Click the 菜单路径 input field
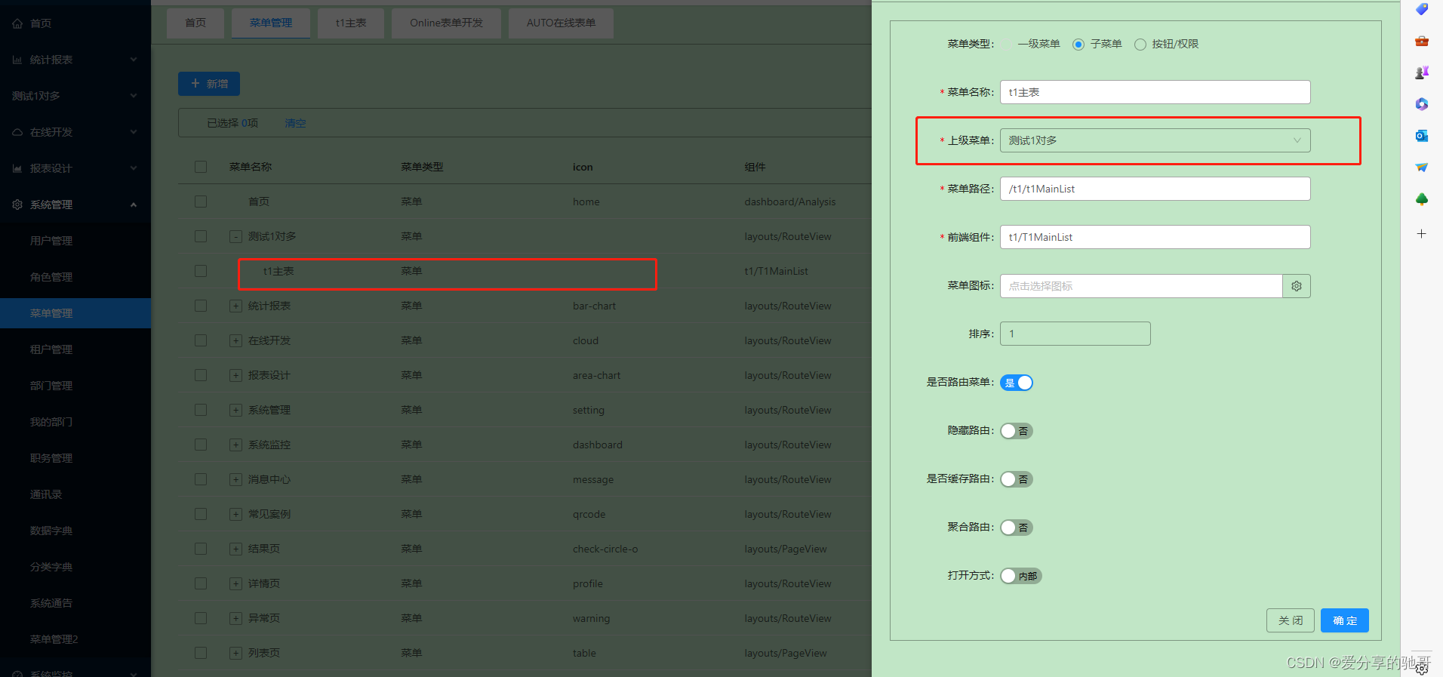1443x677 pixels. pyautogui.click(x=1155, y=189)
